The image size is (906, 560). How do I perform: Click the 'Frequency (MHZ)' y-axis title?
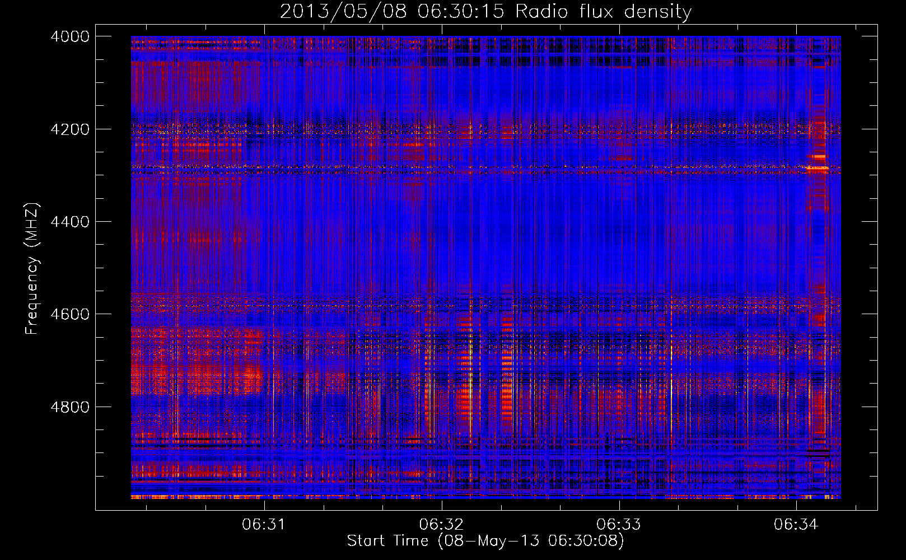[32, 269]
